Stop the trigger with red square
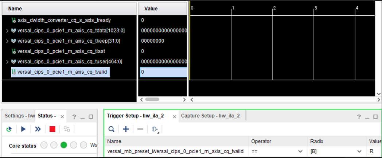This screenshot has height=158, width=382. 52,129
